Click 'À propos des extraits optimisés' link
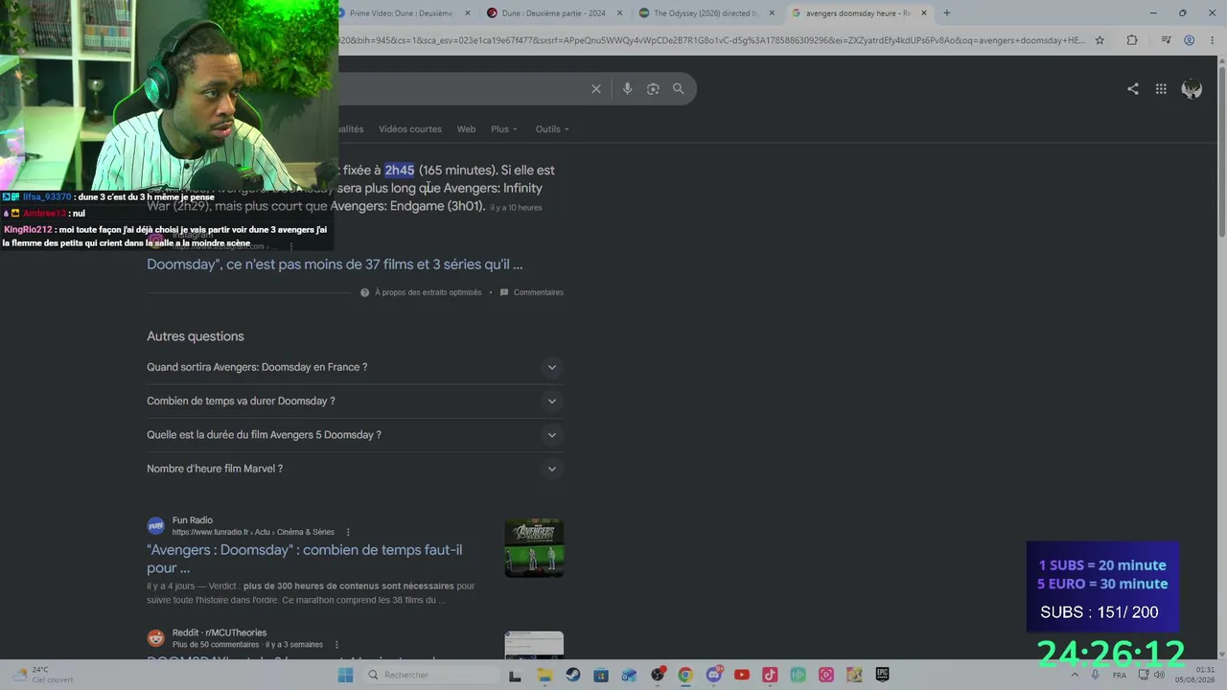This screenshot has height=690, width=1227. [428, 292]
